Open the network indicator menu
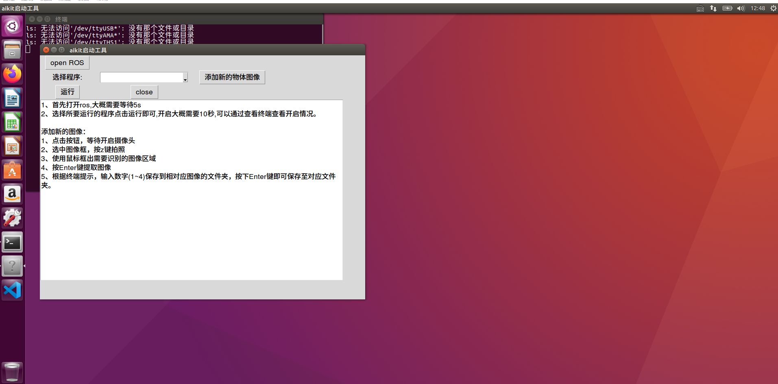Screen dimensions: 778x384 pyautogui.click(x=713, y=8)
